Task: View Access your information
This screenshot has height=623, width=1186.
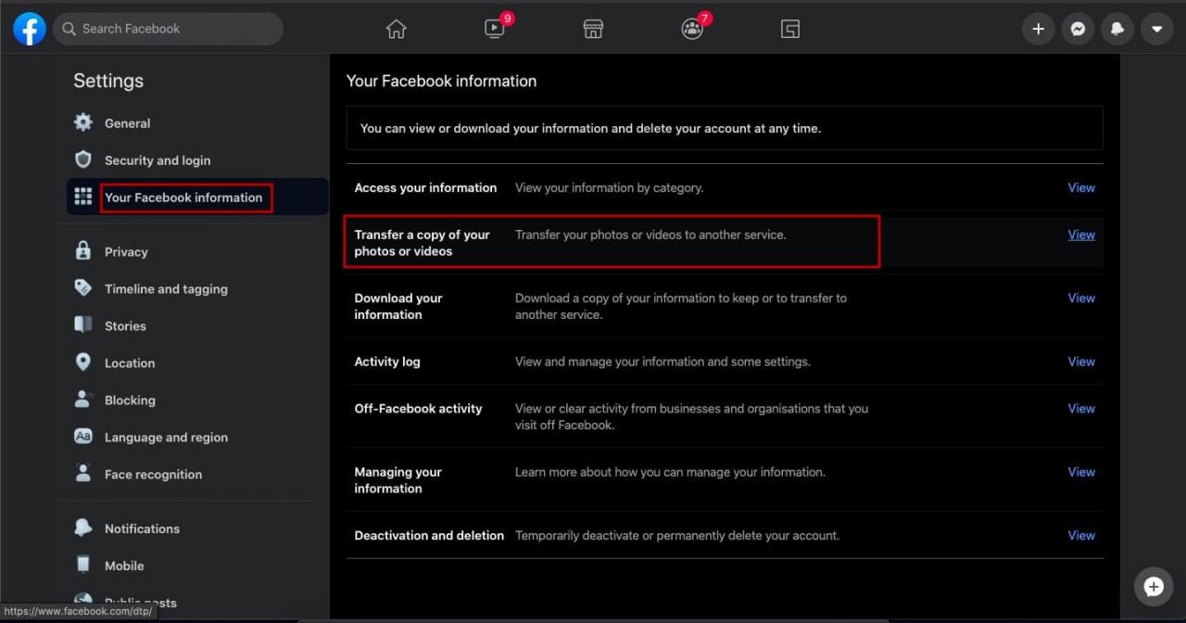Action: pyautogui.click(x=1081, y=187)
